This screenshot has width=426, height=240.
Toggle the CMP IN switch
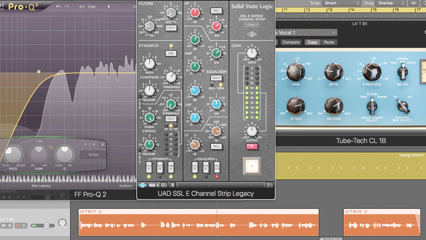coord(171,167)
